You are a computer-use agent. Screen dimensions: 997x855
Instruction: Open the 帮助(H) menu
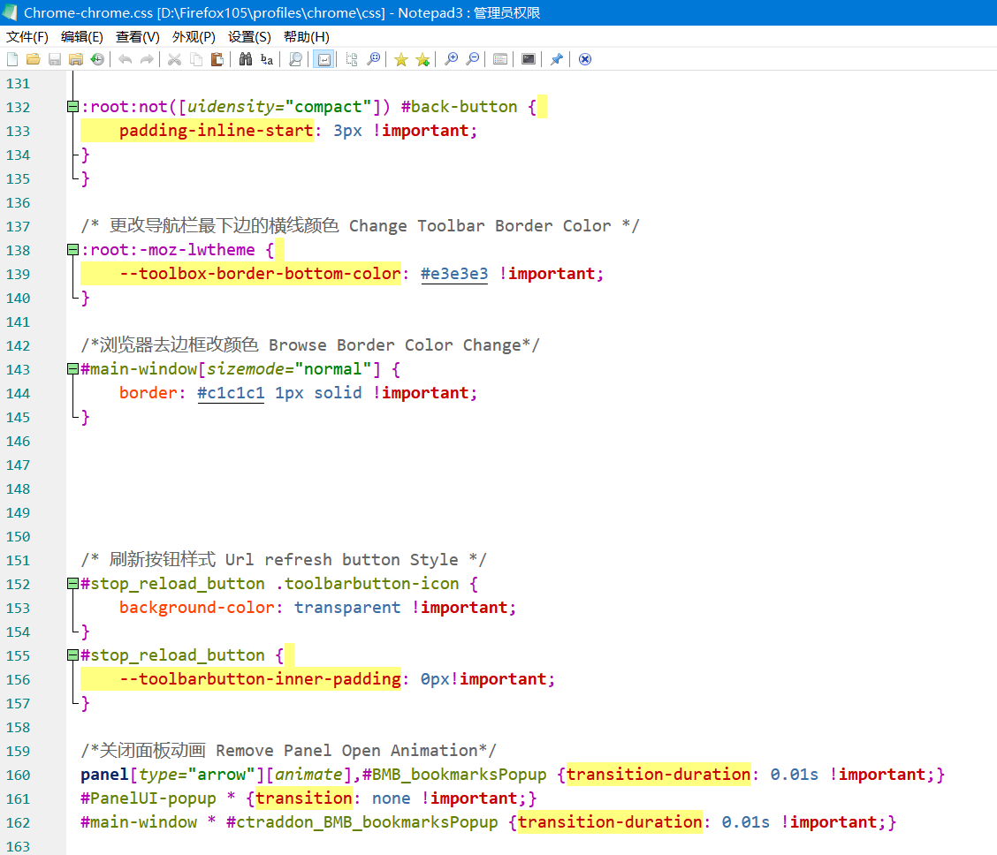click(307, 37)
